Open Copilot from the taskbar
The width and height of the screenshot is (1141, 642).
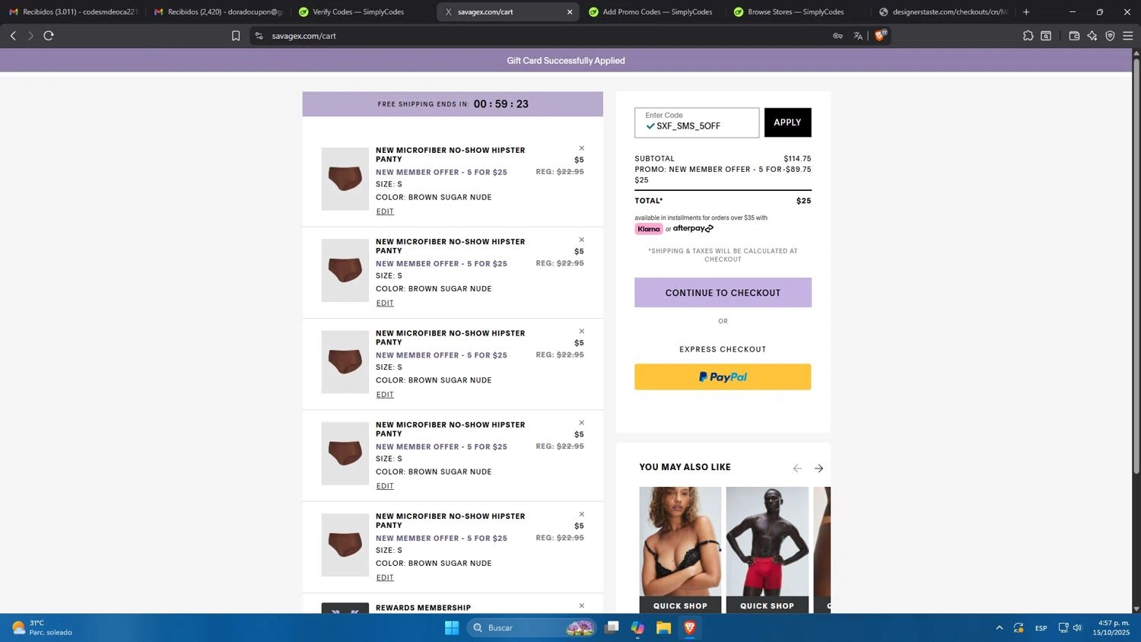(637, 628)
